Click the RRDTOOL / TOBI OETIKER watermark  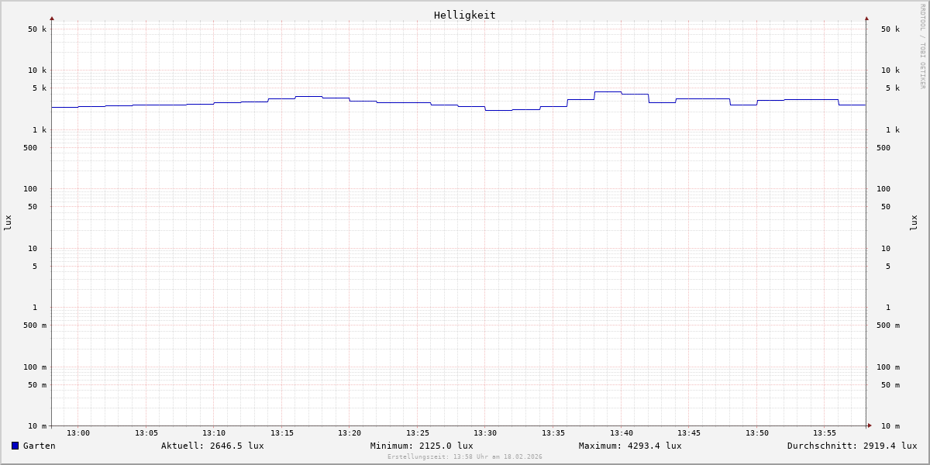(x=922, y=46)
